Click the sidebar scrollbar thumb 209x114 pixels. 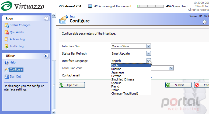(x=54, y=85)
